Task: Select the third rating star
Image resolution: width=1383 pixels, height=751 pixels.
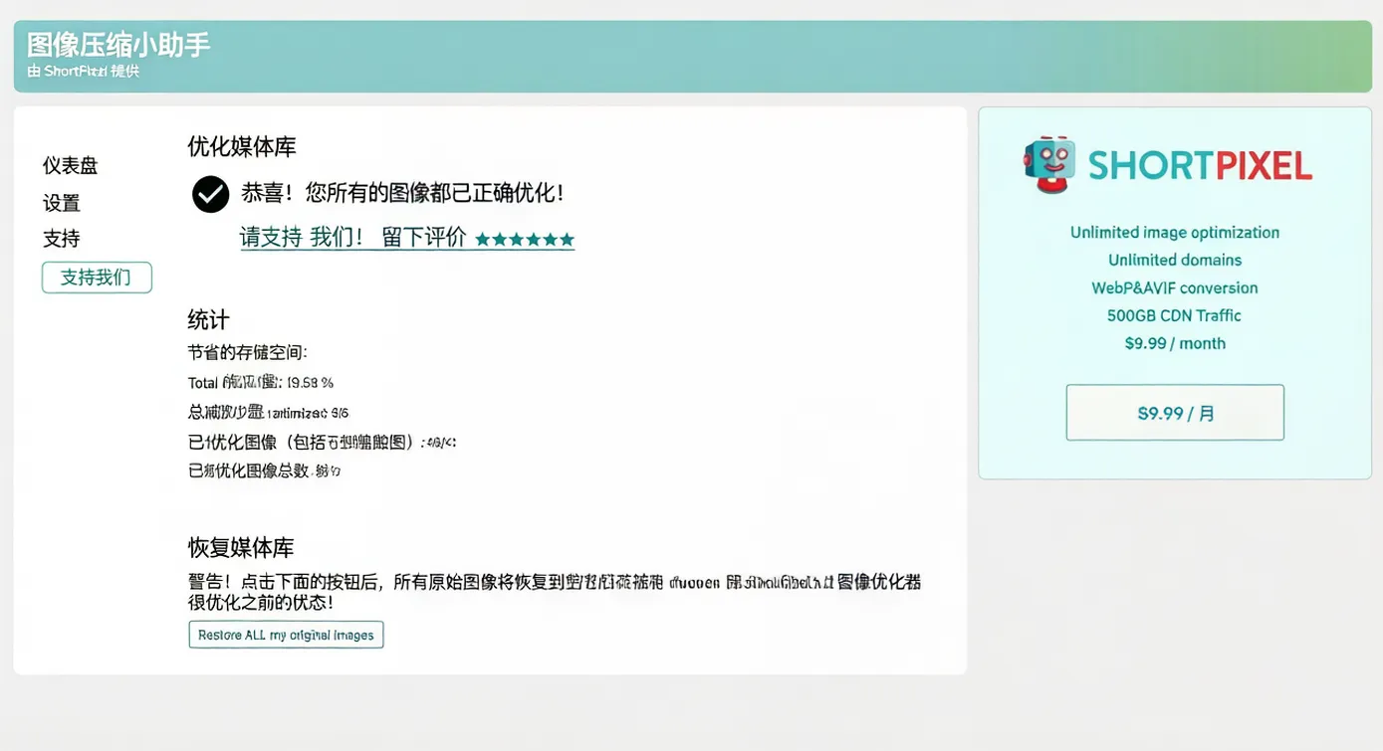Action: tap(525, 239)
